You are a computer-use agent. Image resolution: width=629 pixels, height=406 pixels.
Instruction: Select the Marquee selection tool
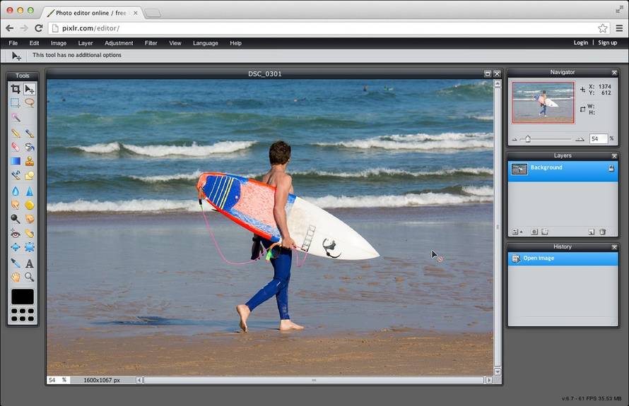click(16, 103)
